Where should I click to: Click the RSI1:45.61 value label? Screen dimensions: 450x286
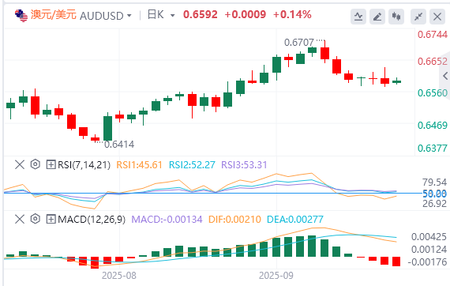[x=139, y=165]
